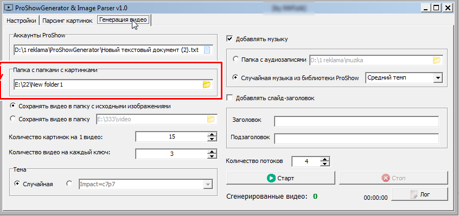459x216 pixels.
Task: Start generation with Старт button
Action: [x=280, y=178]
